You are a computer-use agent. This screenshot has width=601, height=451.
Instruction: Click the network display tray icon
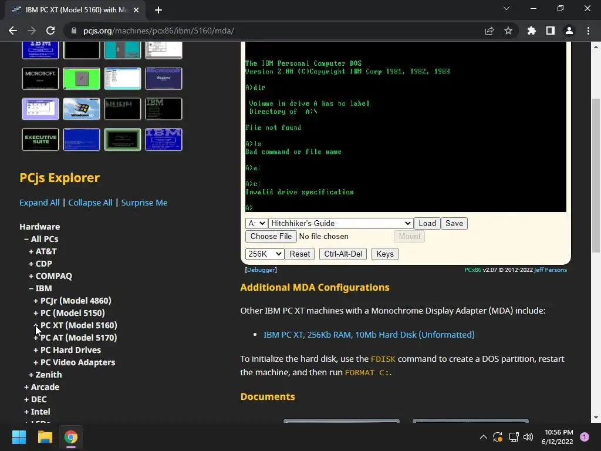click(514, 437)
